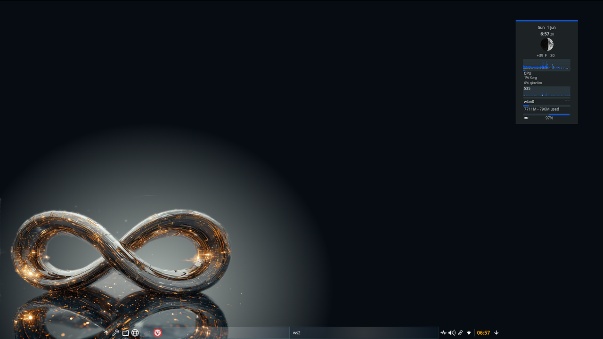Open the wrench settings tool in taskbar
Screen dimensions: 603x339
click(115, 333)
